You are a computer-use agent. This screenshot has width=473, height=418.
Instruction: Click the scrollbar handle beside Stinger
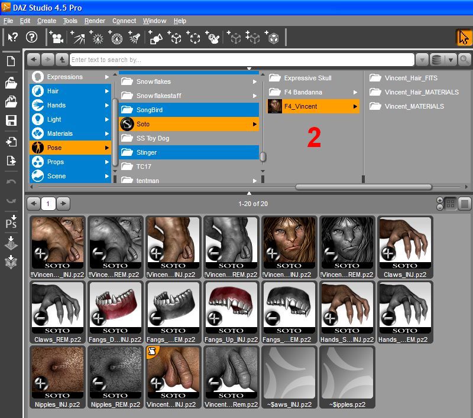[x=263, y=156]
